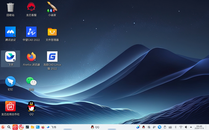Click the 钉钉 blue tray icon

coord(159,127)
